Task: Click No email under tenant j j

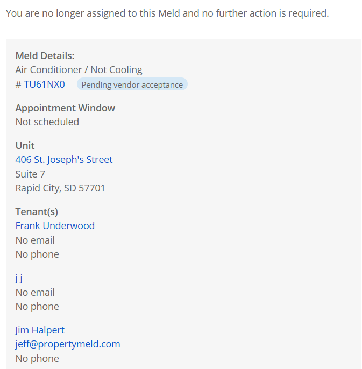Action: [35, 293]
